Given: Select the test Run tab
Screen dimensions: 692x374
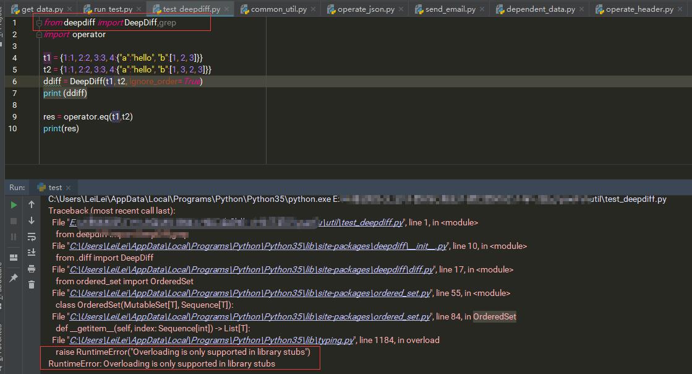Looking at the screenshot, I should [54, 188].
